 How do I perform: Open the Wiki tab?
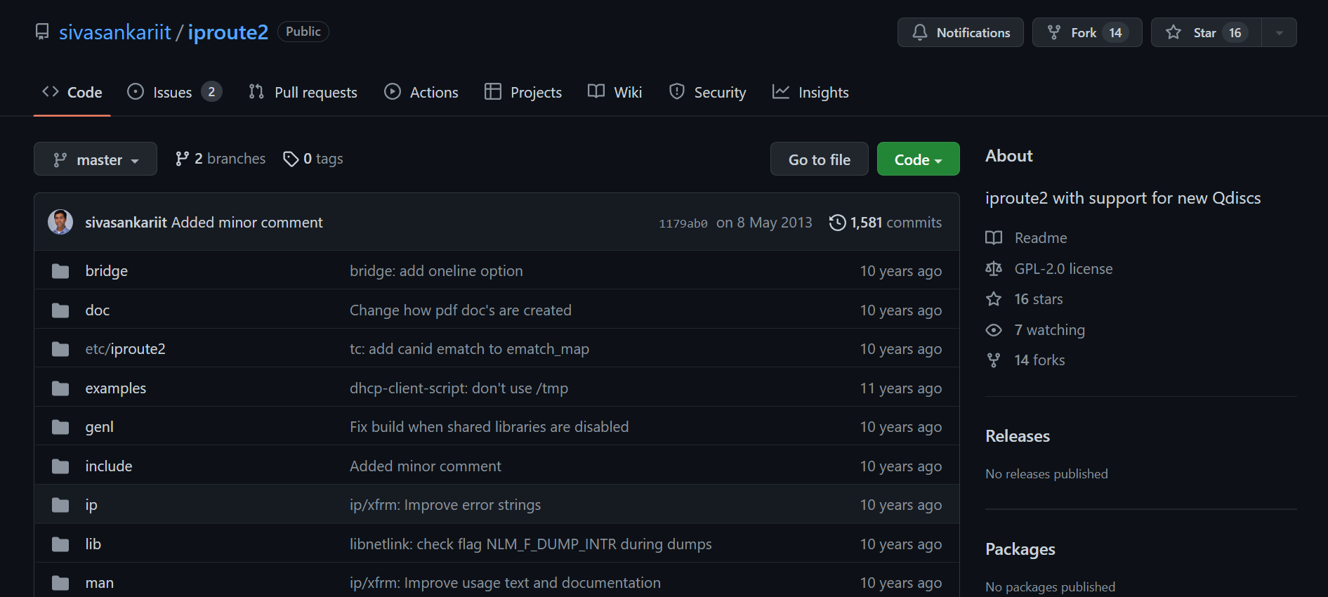tap(615, 93)
